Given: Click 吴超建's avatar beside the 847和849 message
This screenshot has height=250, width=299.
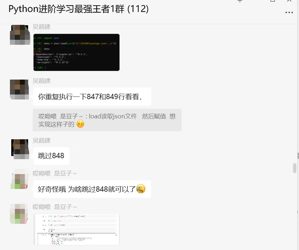Looking at the screenshot, I should [20, 90].
